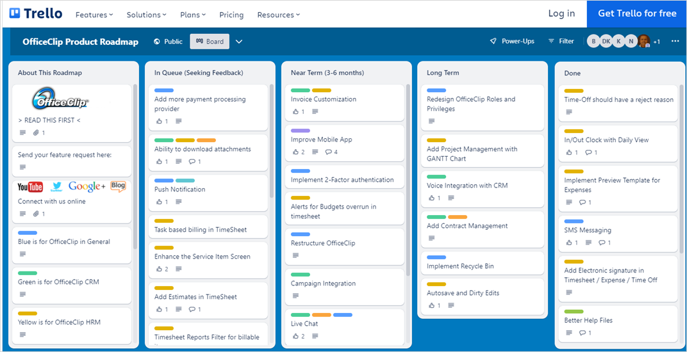
Task: Open Send your feature request here card
Action: coord(72,161)
